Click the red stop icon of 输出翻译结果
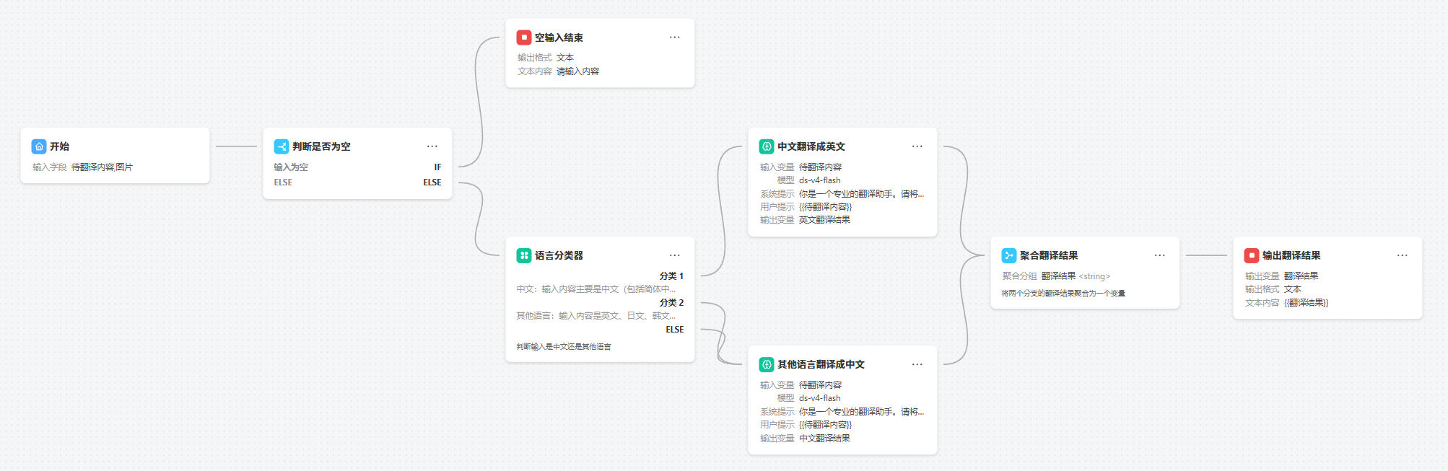 [x=1252, y=255]
